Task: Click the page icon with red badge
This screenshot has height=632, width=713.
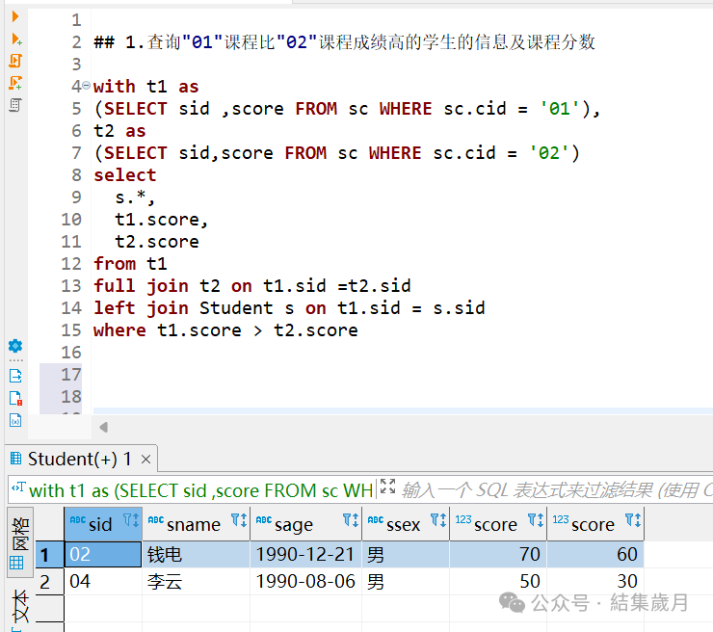Action: (x=15, y=398)
